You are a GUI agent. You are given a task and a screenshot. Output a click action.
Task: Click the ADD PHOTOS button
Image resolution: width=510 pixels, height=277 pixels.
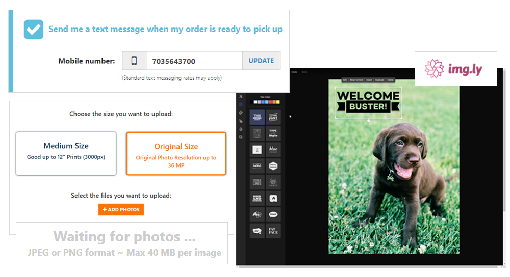121,209
